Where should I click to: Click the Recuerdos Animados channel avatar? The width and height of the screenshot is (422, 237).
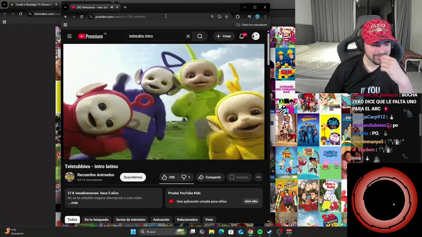pos(70,177)
